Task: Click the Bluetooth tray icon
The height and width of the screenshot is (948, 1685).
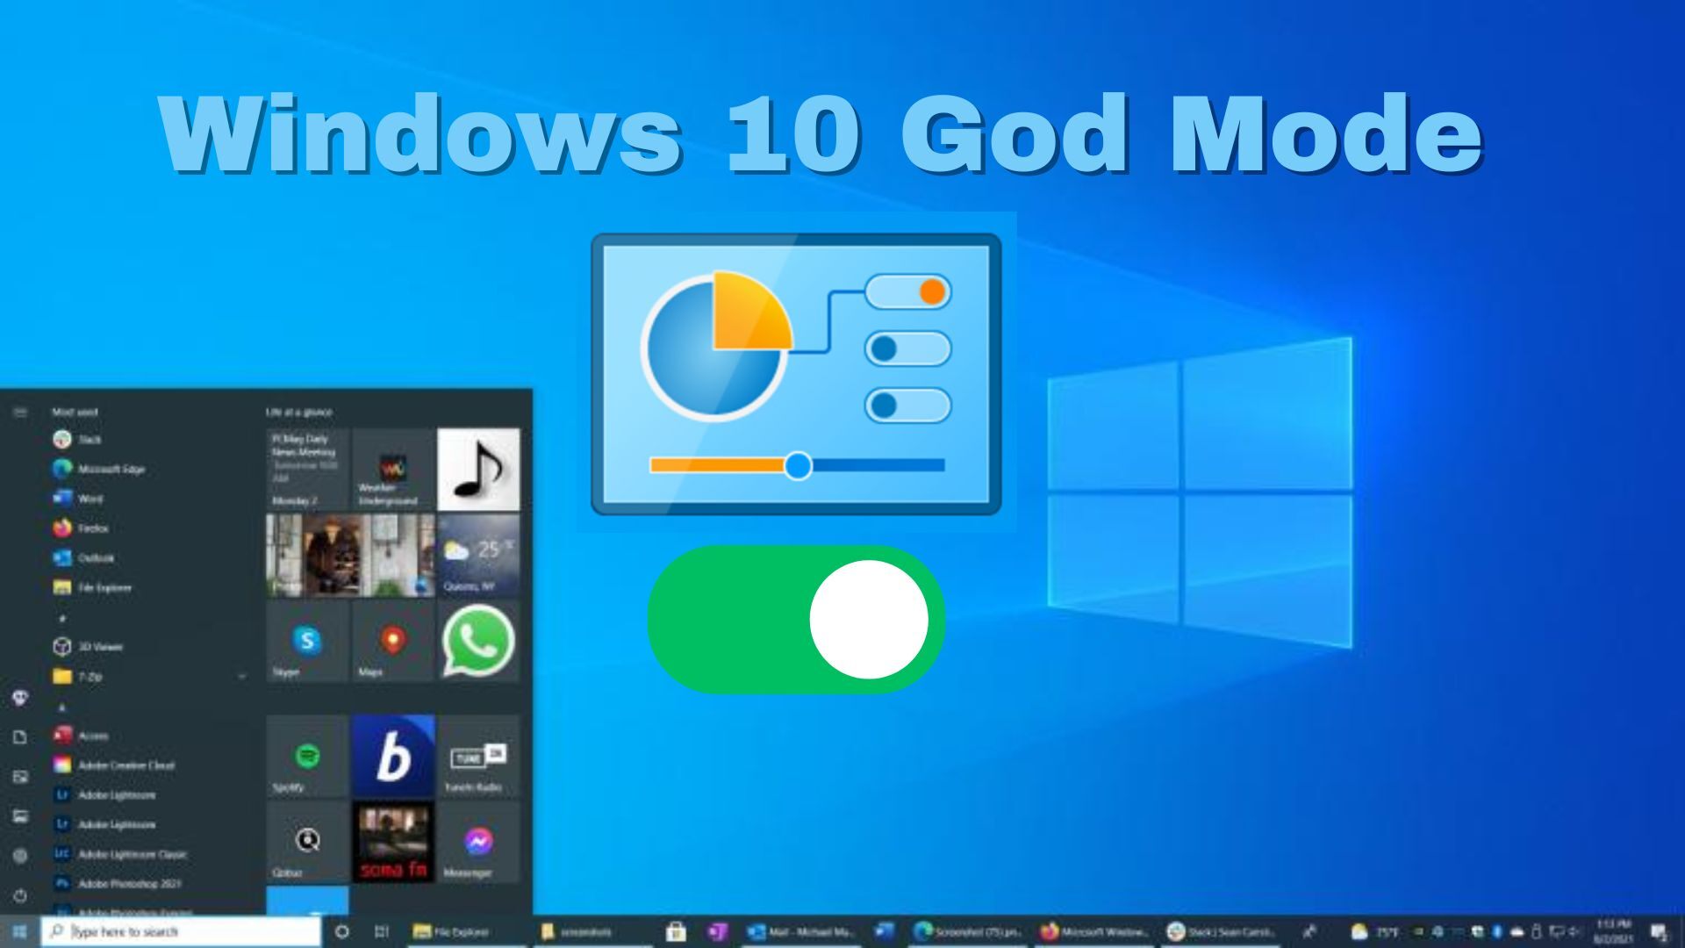Action: pos(1498,931)
